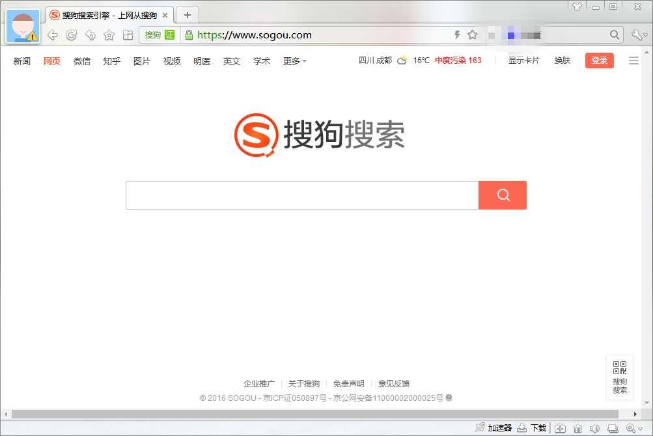Image resolution: width=653 pixels, height=436 pixels.
Task: Click the toolbar search magnifier icon
Action: click(x=615, y=35)
